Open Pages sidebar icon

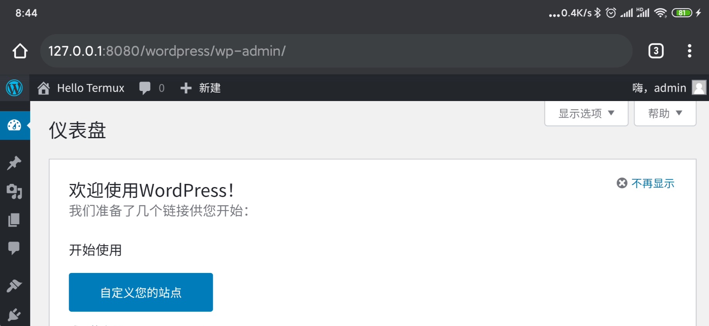[x=14, y=220]
